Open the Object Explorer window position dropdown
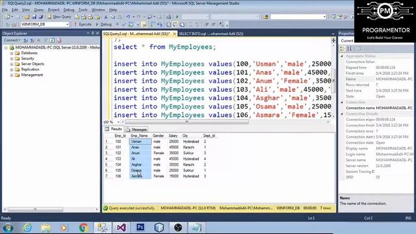 (x=88, y=33)
